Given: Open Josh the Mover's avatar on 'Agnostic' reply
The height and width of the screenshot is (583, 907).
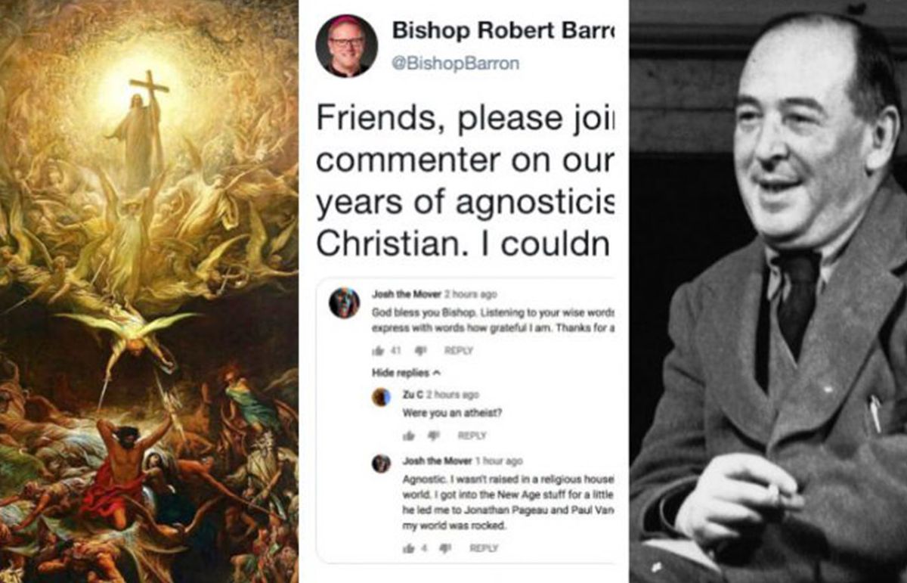Looking at the screenshot, I should pos(382,464).
